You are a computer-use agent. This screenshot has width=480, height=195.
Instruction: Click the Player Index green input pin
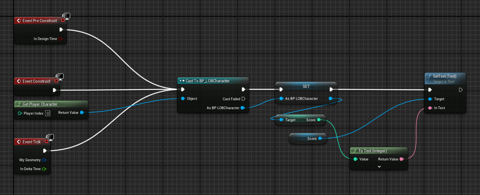click(x=20, y=113)
